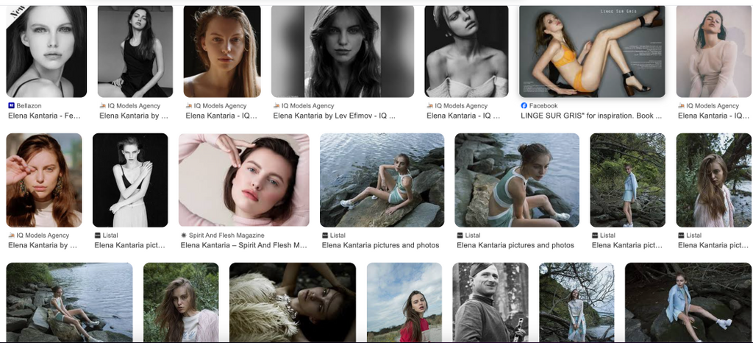Open the color portrait with long straight hair

tap(222, 52)
